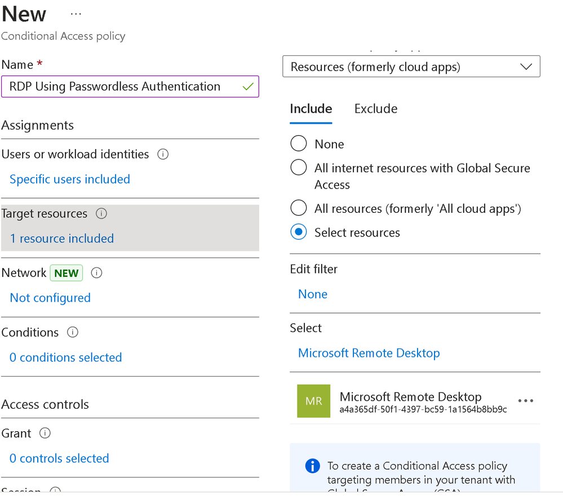Click the policy Name input field
563x496 pixels.
[x=130, y=87]
